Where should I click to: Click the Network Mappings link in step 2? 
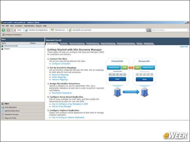60,80
